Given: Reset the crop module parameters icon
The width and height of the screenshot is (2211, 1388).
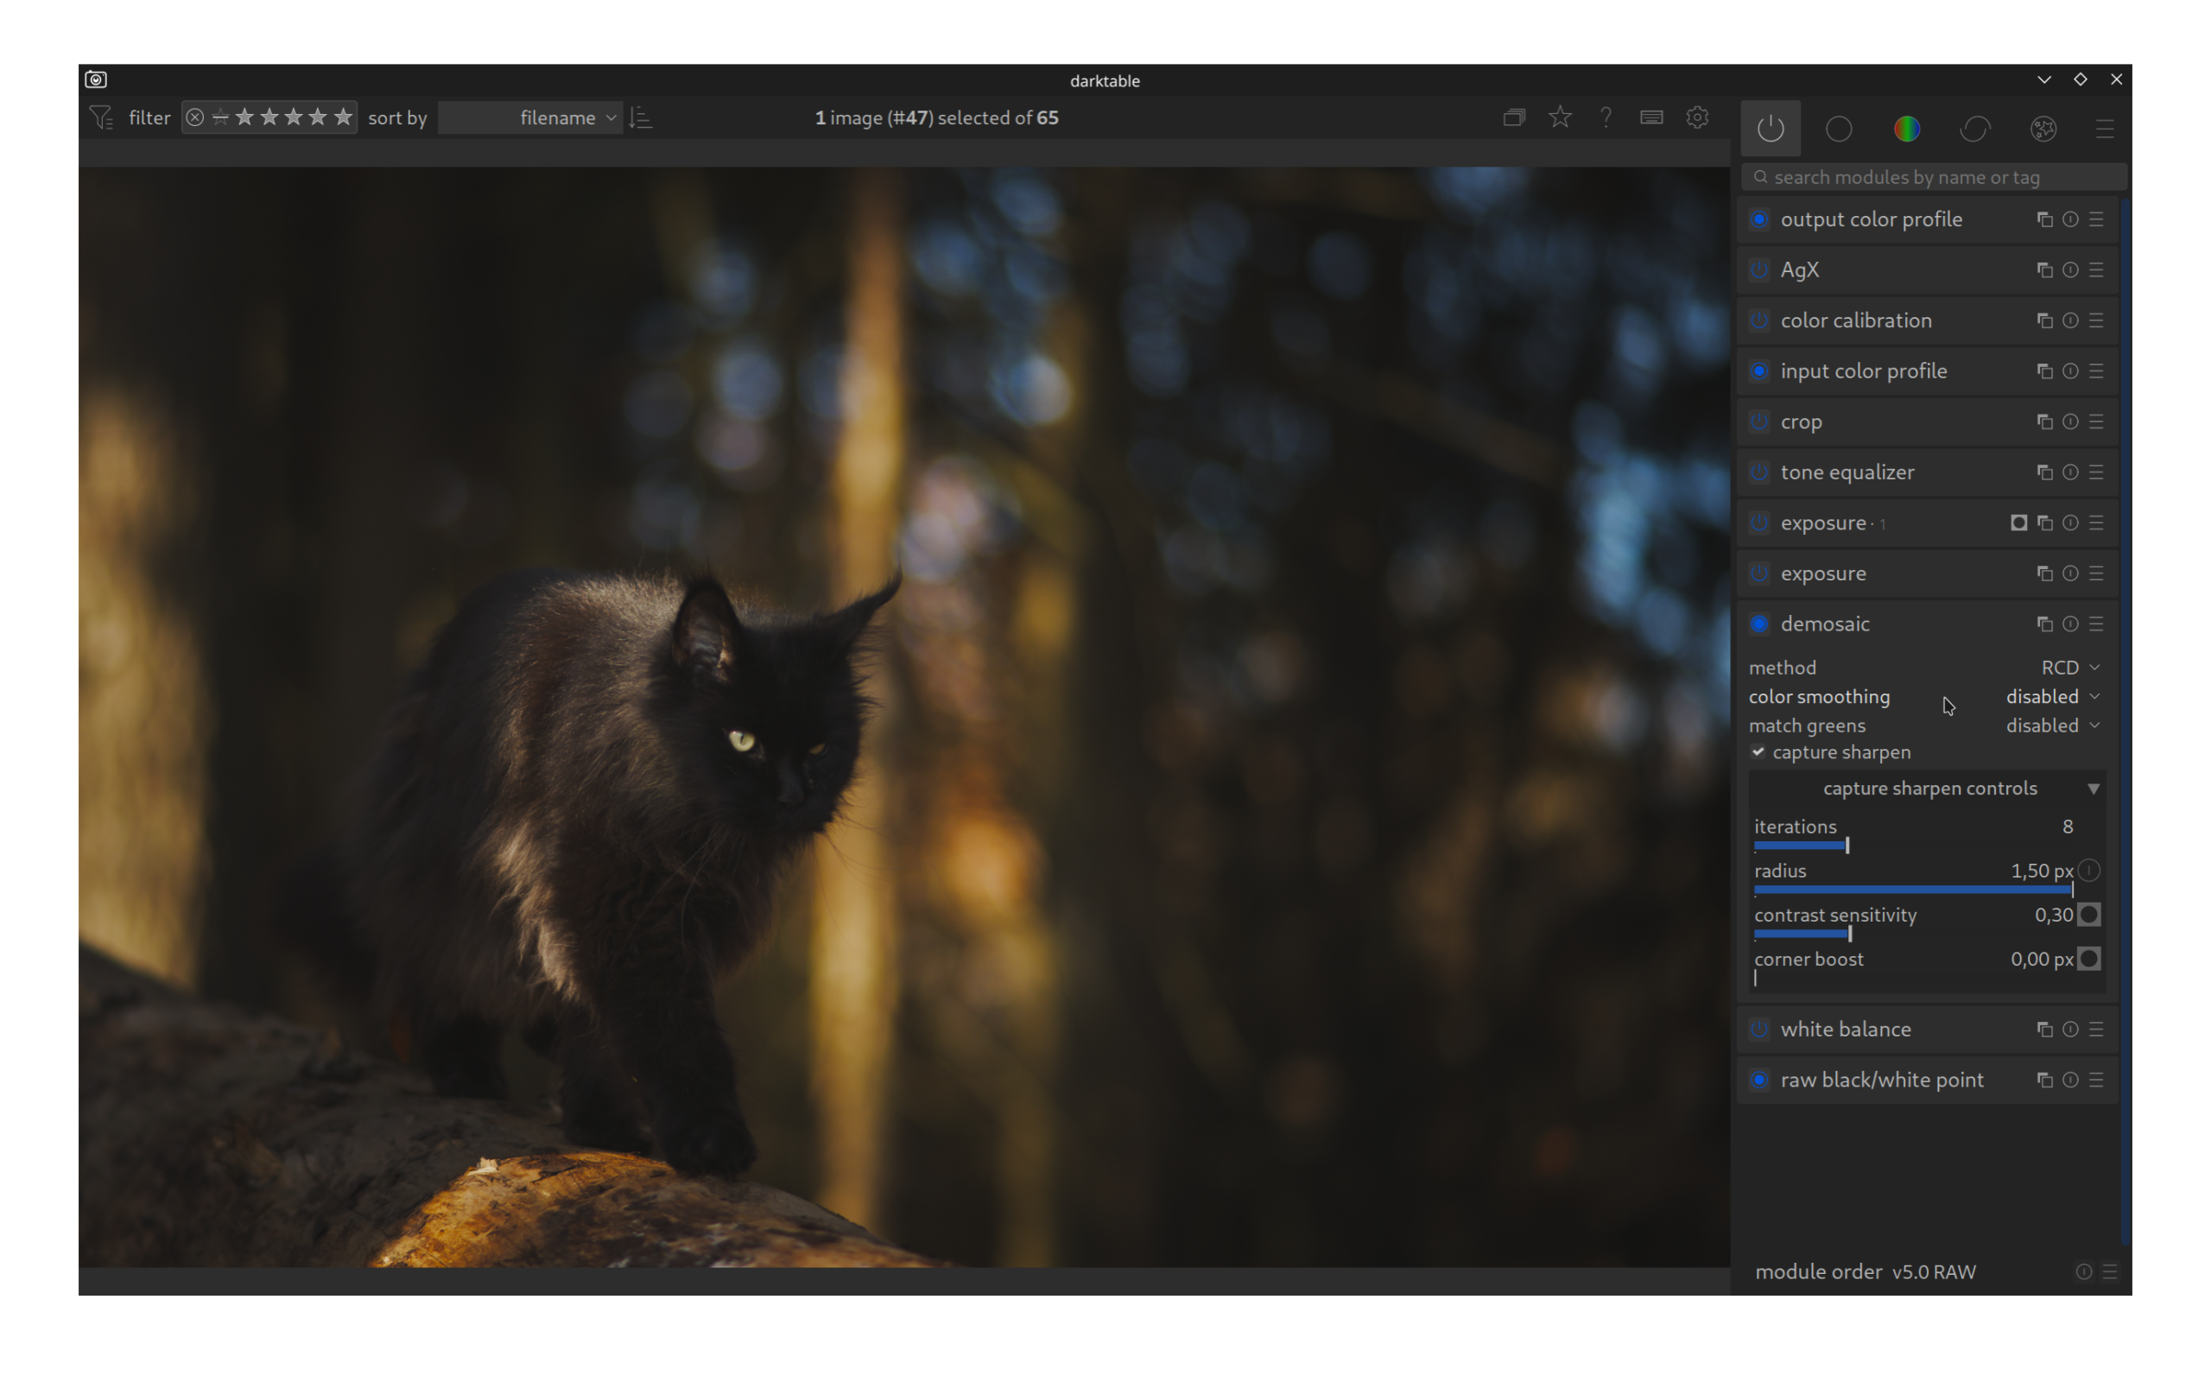Looking at the screenshot, I should click(2070, 421).
